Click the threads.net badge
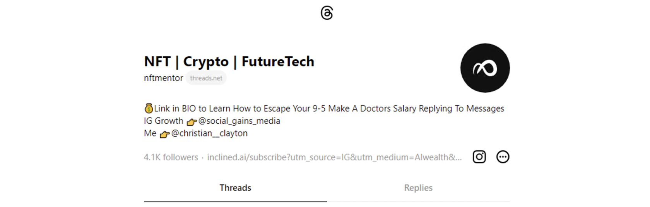Image resolution: width=650 pixels, height=207 pixels. pyautogui.click(x=206, y=78)
